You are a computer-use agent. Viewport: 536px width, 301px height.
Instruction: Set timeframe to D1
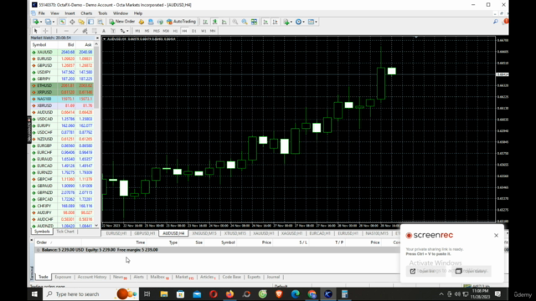[193, 31]
